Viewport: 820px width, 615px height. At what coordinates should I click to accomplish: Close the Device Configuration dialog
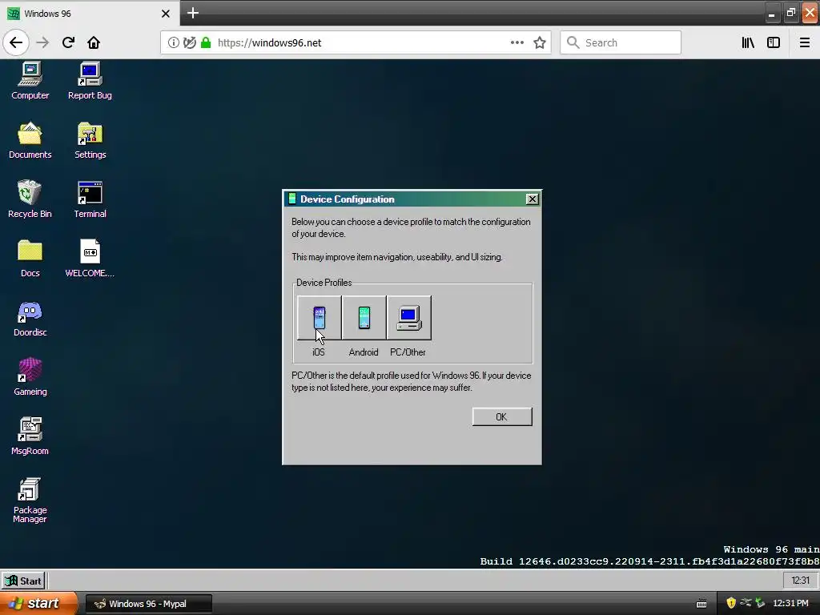(x=532, y=199)
